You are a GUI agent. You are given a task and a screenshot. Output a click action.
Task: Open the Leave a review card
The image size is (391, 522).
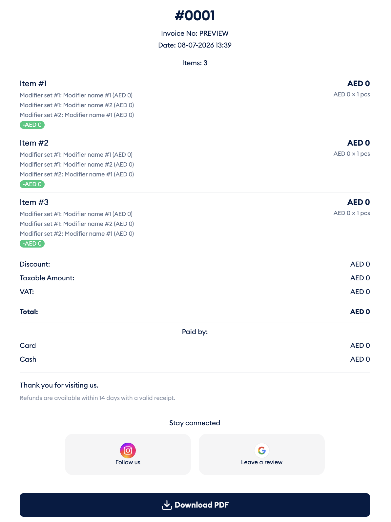point(262,454)
